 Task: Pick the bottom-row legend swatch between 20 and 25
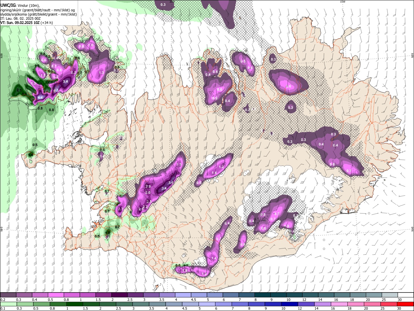click(x=372, y=304)
